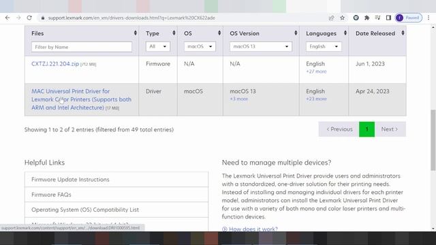Open OS Version dropdown showing macOS 13
The height and width of the screenshot is (245, 436).
tap(260, 46)
